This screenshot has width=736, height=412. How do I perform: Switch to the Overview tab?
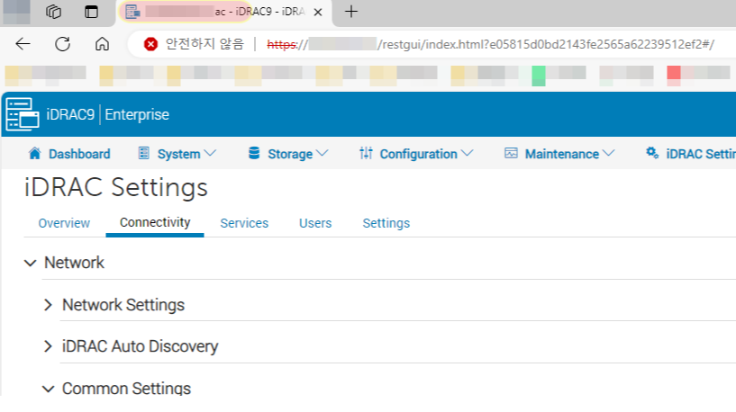[64, 223]
